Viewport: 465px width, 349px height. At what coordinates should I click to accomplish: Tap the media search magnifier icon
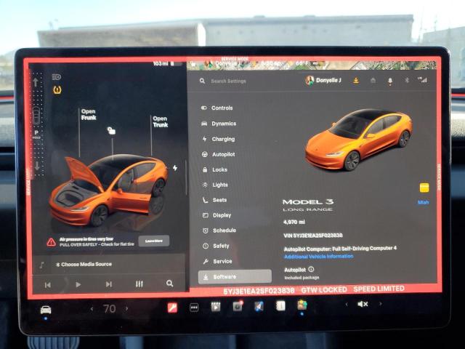(169, 283)
